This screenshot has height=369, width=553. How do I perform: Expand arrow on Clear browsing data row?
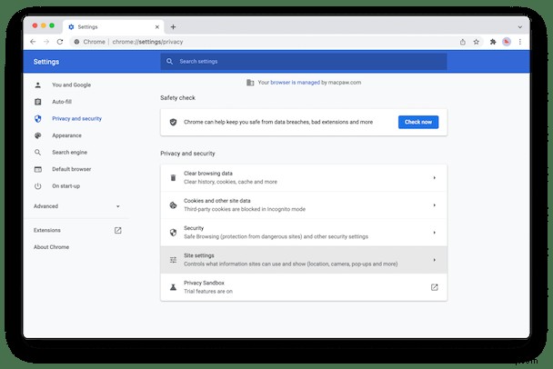(x=435, y=177)
